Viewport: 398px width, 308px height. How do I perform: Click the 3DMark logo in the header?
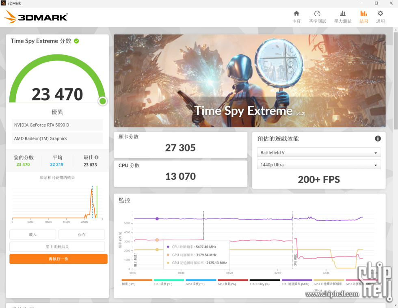pyautogui.click(x=36, y=17)
